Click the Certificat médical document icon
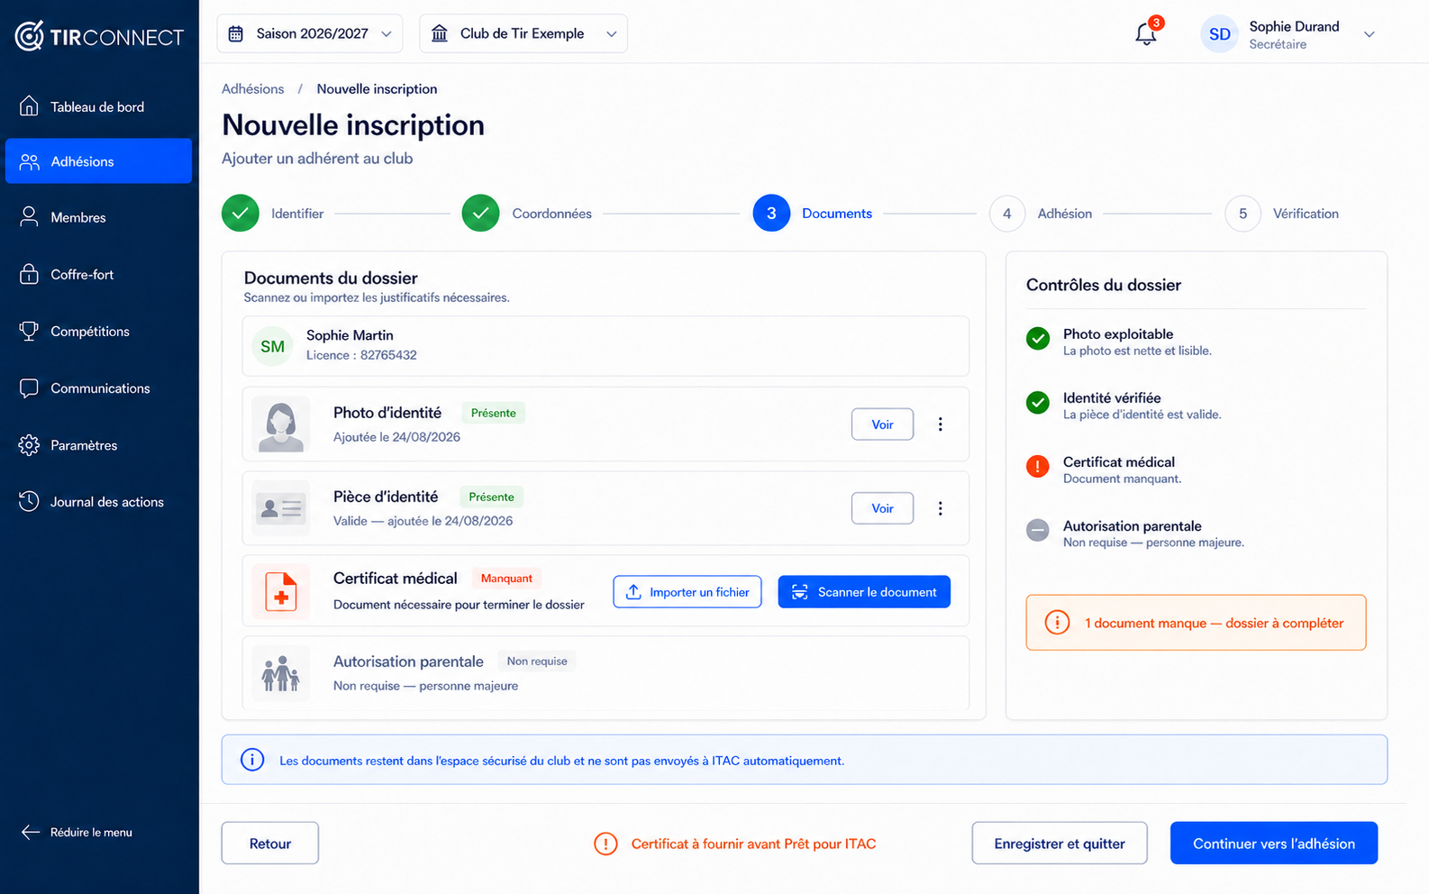The image size is (1429, 894). pos(281,592)
